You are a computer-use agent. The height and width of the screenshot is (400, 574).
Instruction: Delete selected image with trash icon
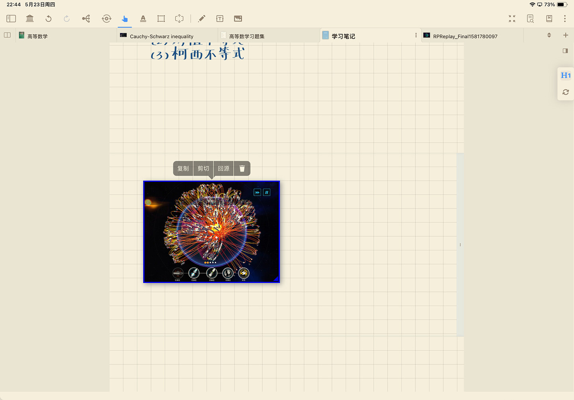click(x=242, y=168)
